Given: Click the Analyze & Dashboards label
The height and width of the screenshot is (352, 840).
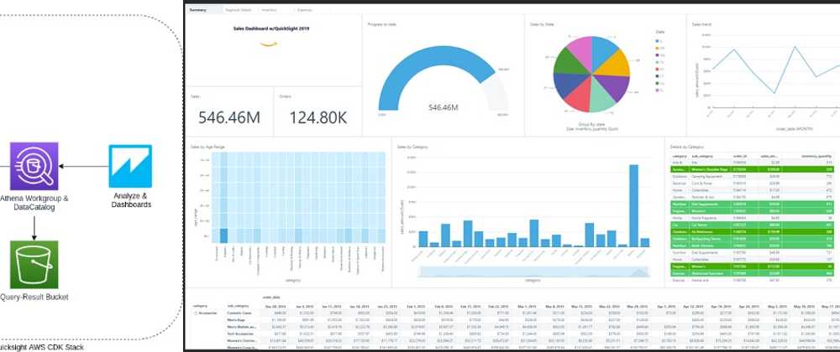Looking at the screenshot, I should 131,200.
